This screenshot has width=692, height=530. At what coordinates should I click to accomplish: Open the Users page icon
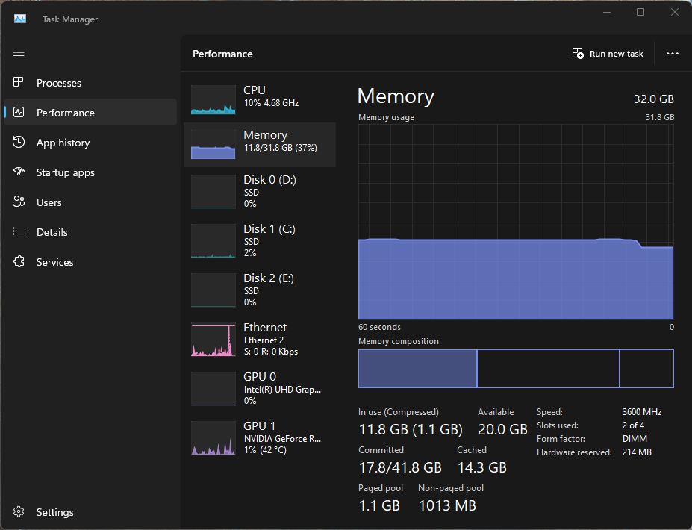click(19, 202)
